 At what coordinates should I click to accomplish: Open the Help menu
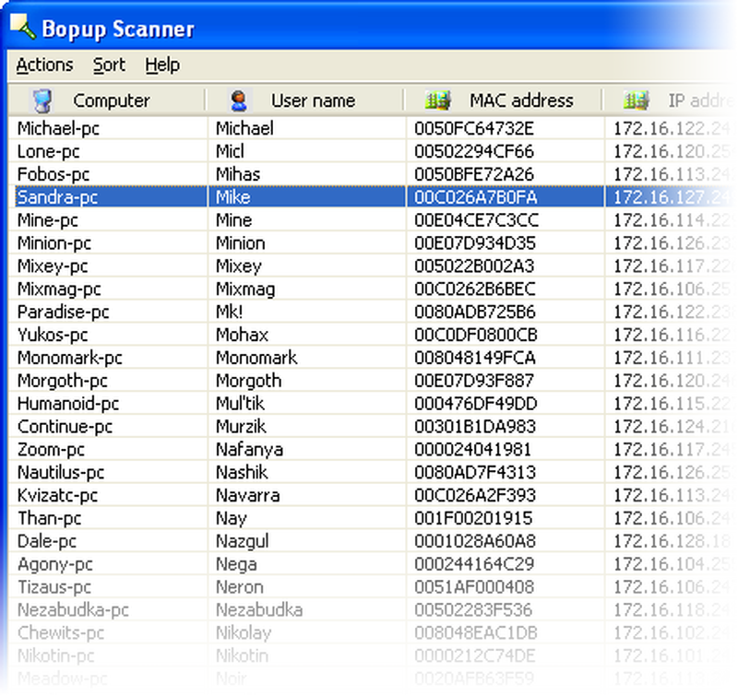pyautogui.click(x=162, y=65)
